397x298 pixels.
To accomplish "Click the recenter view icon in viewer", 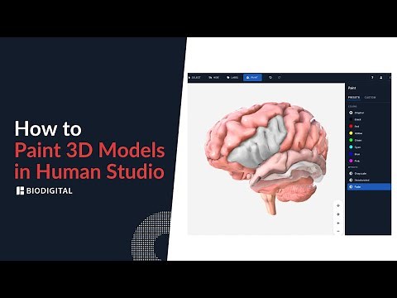I will pyautogui.click(x=338, y=214).
